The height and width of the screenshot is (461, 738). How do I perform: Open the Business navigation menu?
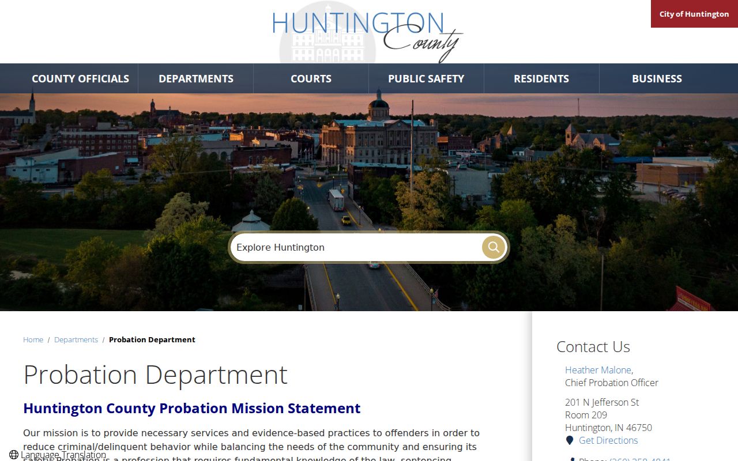click(657, 78)
